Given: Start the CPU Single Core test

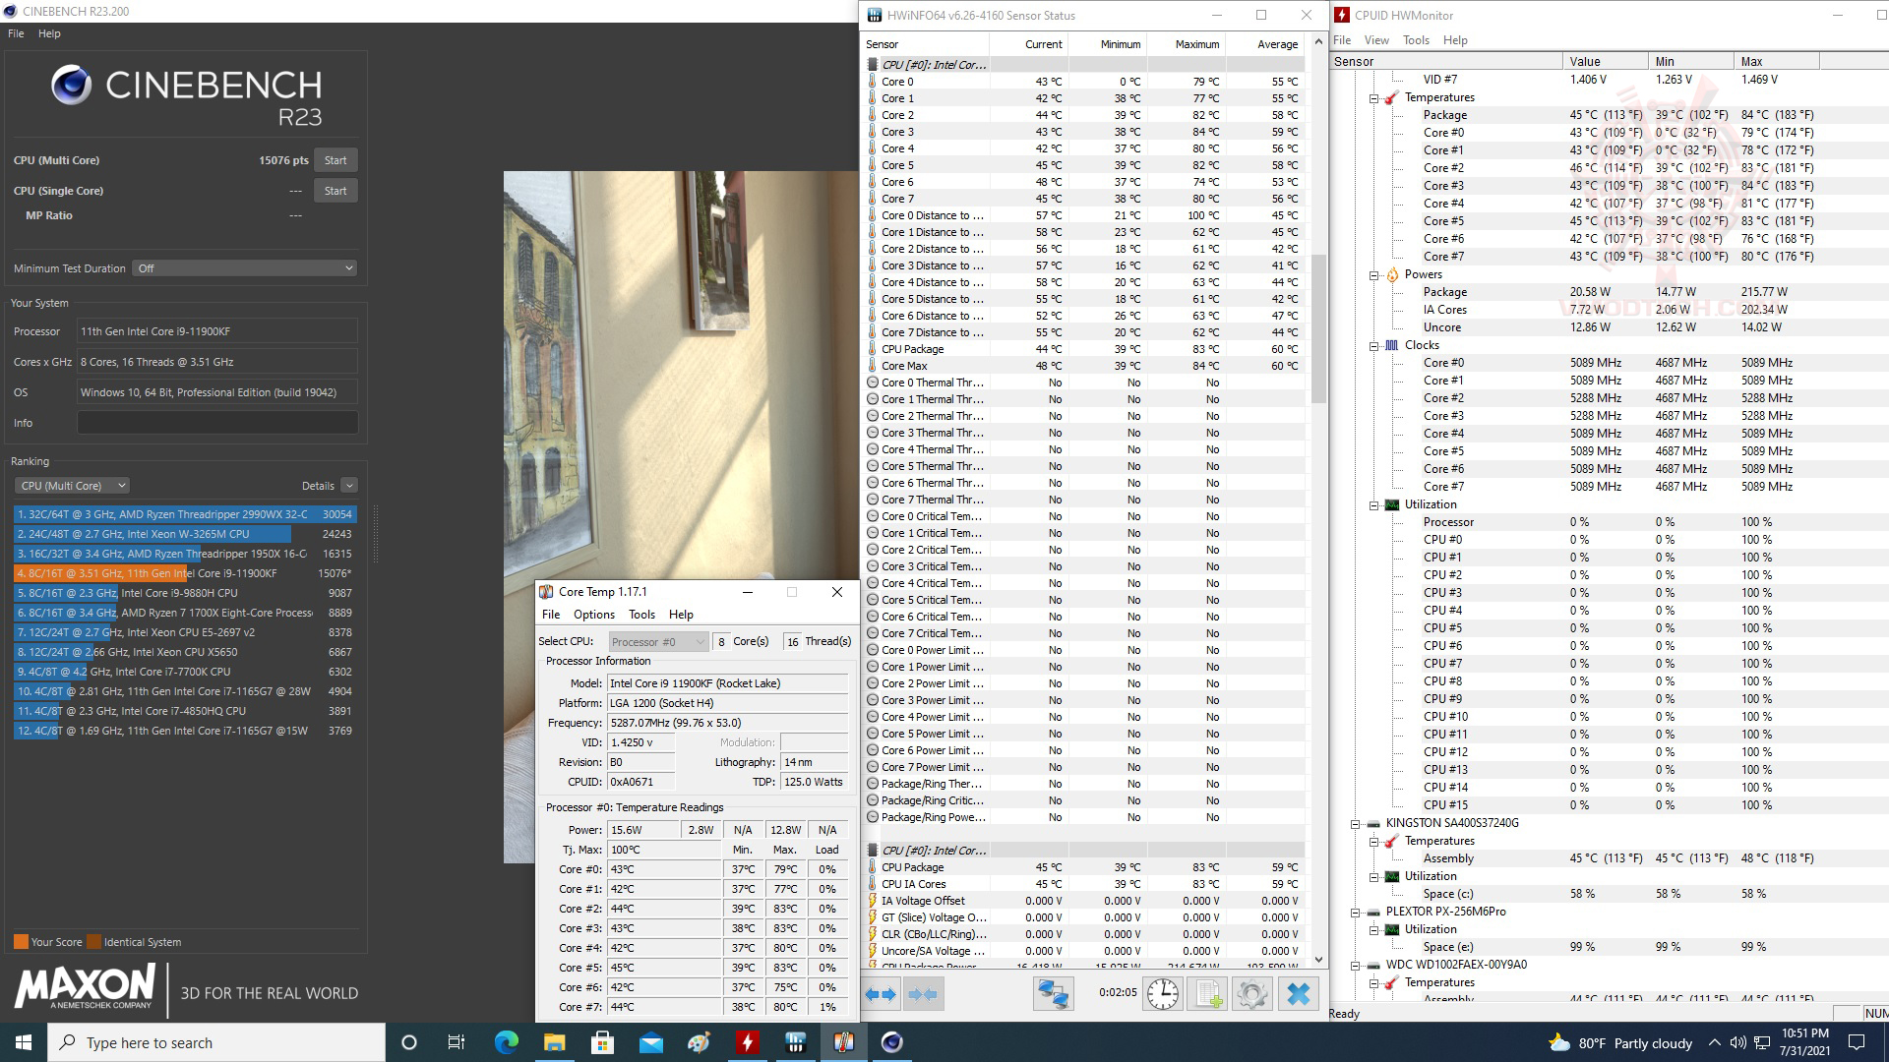Looking at the screenshot, I should point(335,191).
